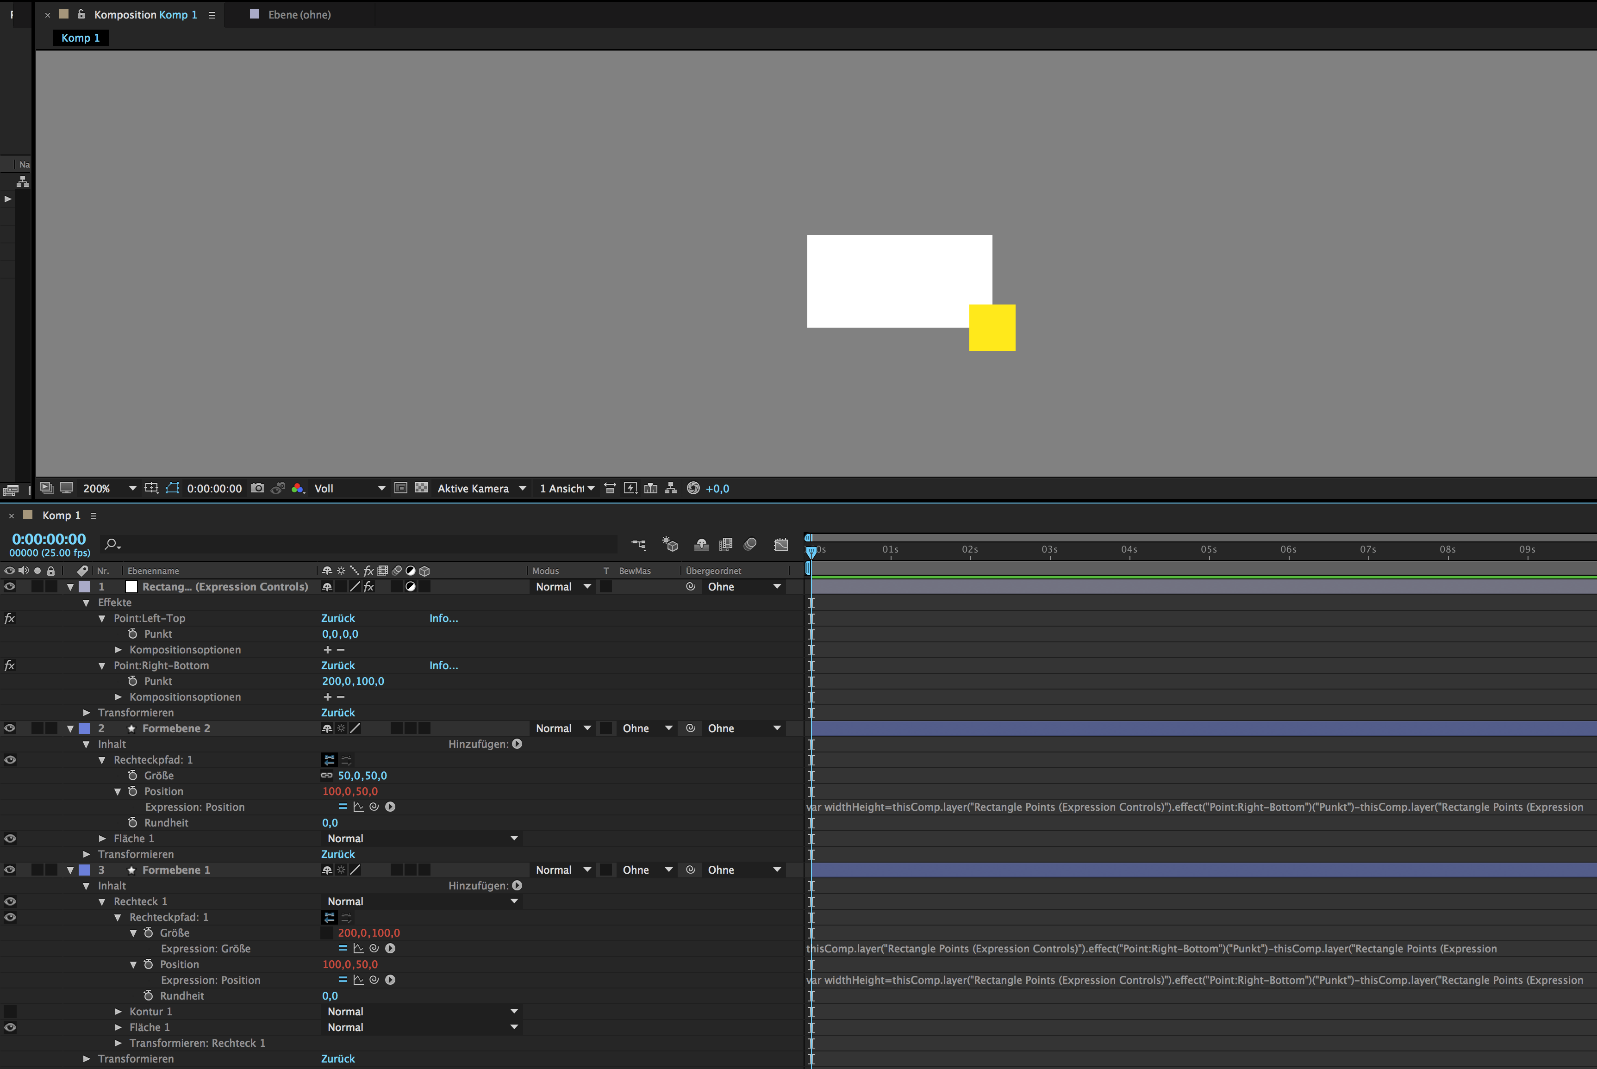The width and height of the screenshot is (1597, 1069).
Task: Select the Komp 1 breadcrumb tab
Action: [81, 38]
